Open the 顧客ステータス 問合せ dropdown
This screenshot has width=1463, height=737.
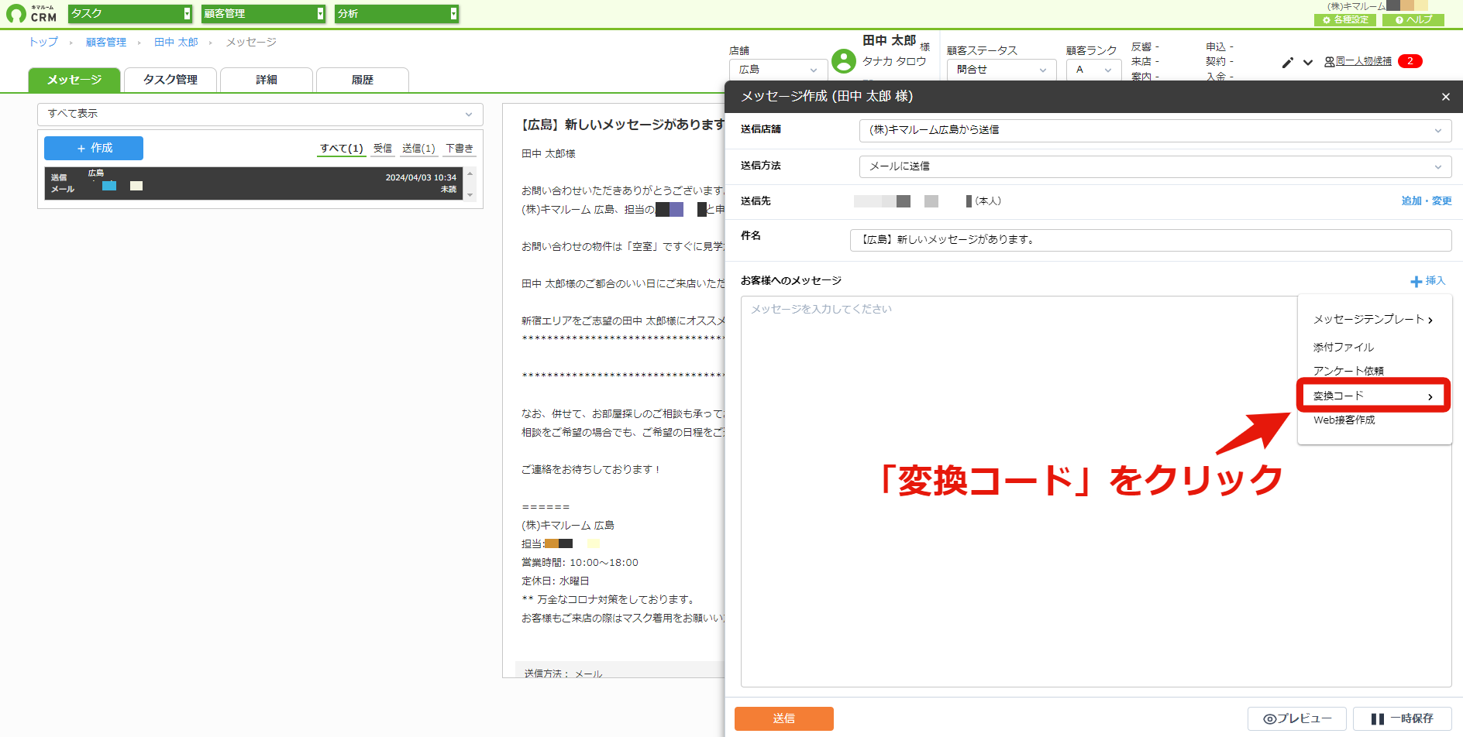(x=1001, y=70)
